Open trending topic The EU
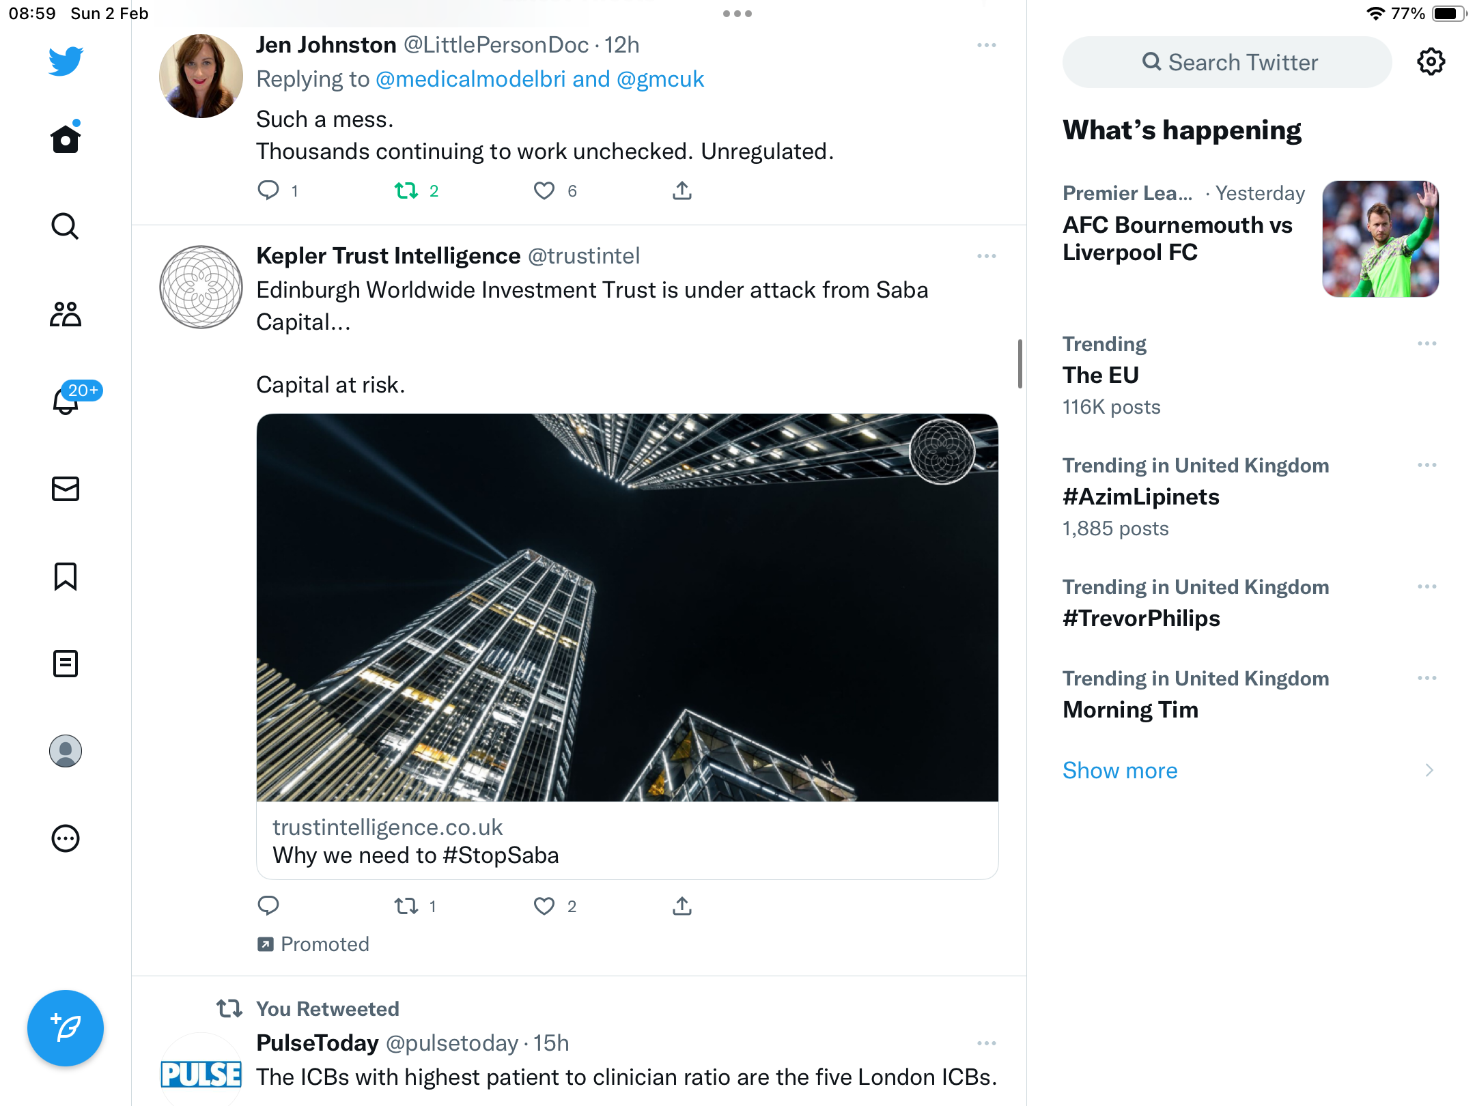Image resolution: width=1475 pixels, height=1106 pixels. tap(1100, 375)
